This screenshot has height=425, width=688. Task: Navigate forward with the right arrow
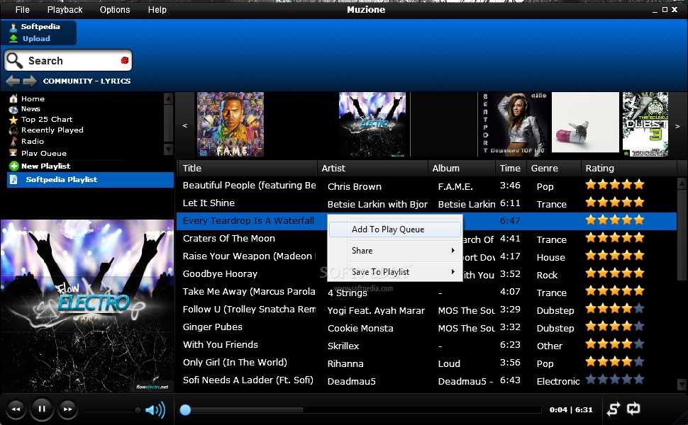click(x=30, y=81)
